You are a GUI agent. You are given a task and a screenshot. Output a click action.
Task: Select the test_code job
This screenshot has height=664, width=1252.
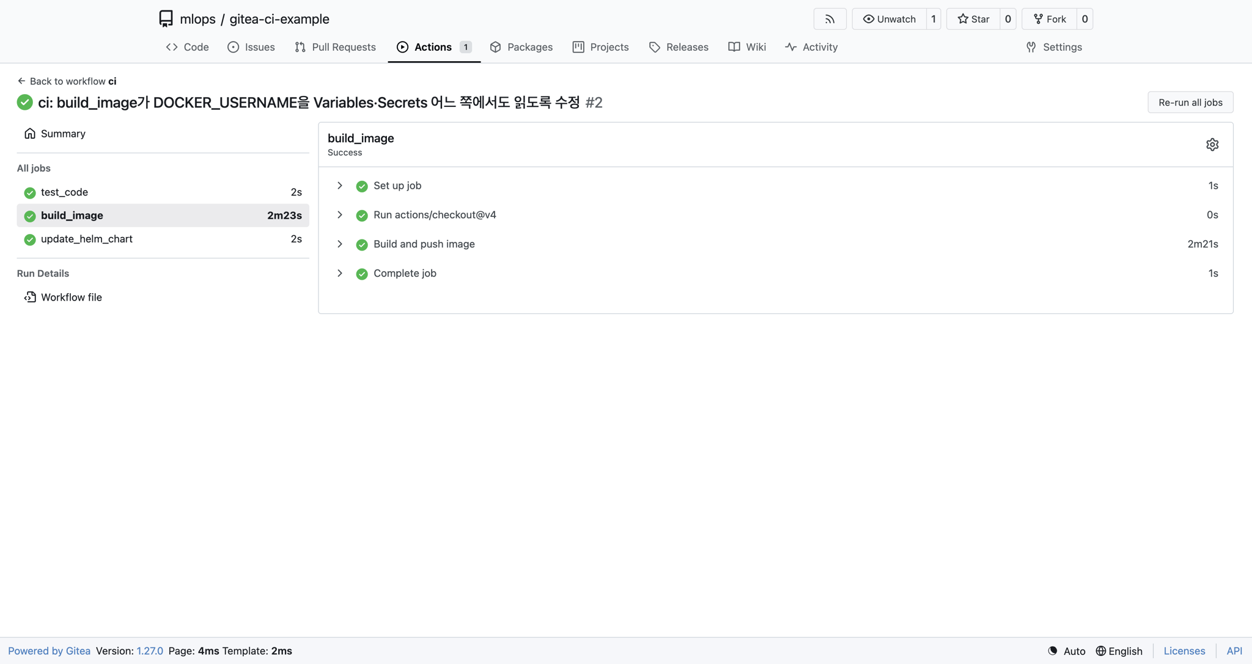click(x=163, y=192)
